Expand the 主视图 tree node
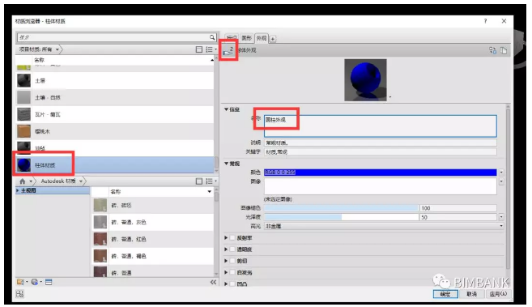Screen dimensions: 532x307 pos(18,190)
